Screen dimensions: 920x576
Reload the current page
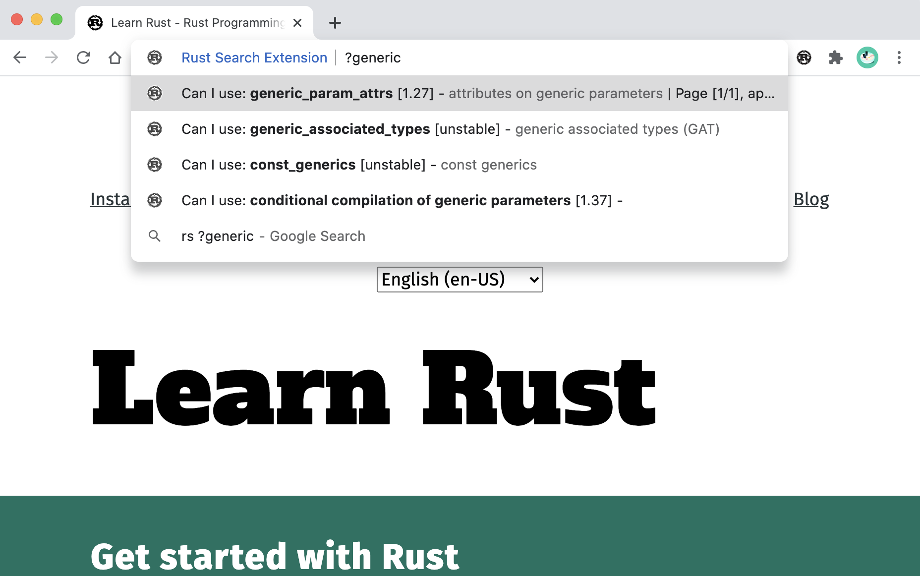pos(83,58)
